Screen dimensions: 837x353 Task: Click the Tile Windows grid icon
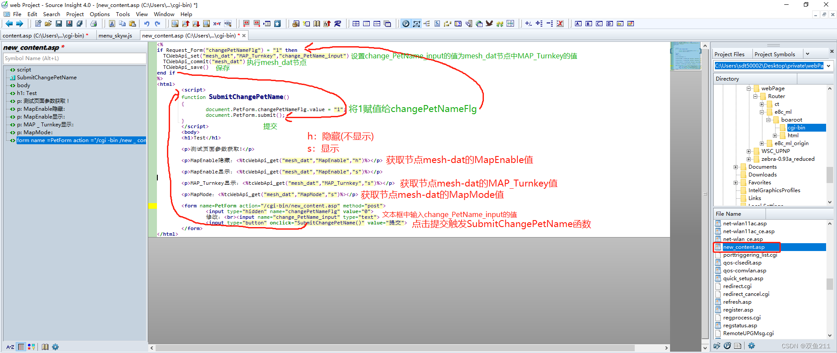tap(356, 24)
